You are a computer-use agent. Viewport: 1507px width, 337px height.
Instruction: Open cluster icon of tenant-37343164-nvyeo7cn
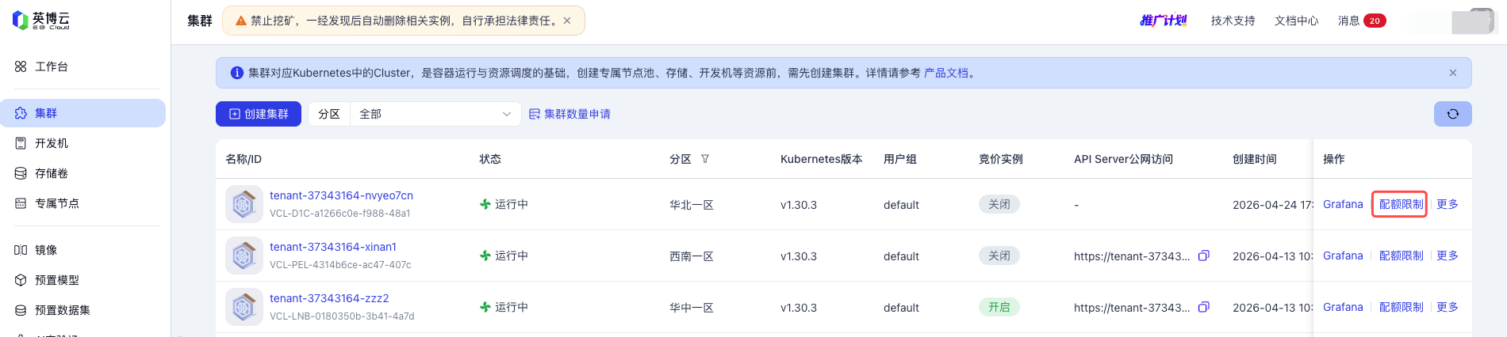[243, 204]
